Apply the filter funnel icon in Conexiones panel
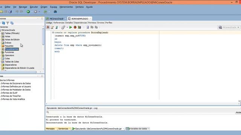Screen dimensions: 241x135 click(x=8, y=23)
